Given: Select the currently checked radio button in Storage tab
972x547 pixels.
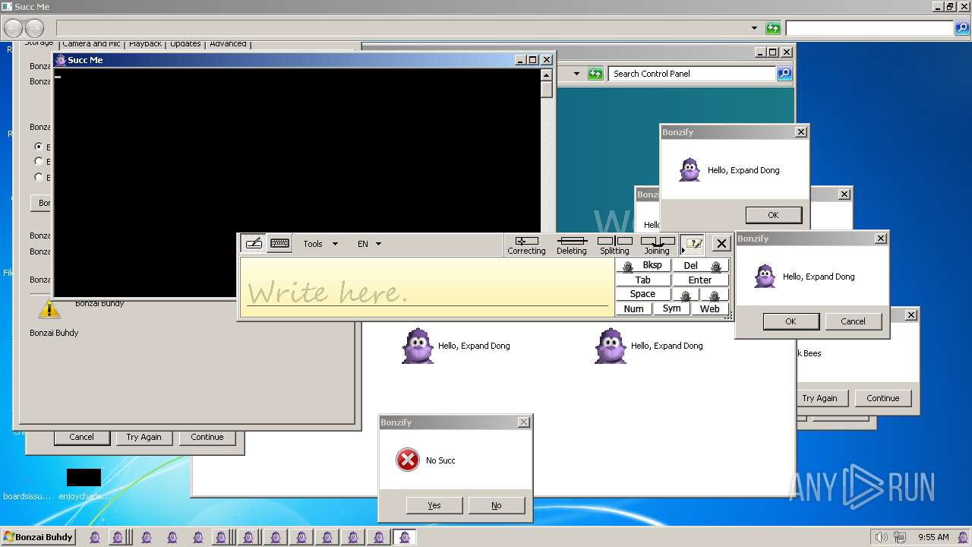Looking at the screenshot, I should pos(39,146).
